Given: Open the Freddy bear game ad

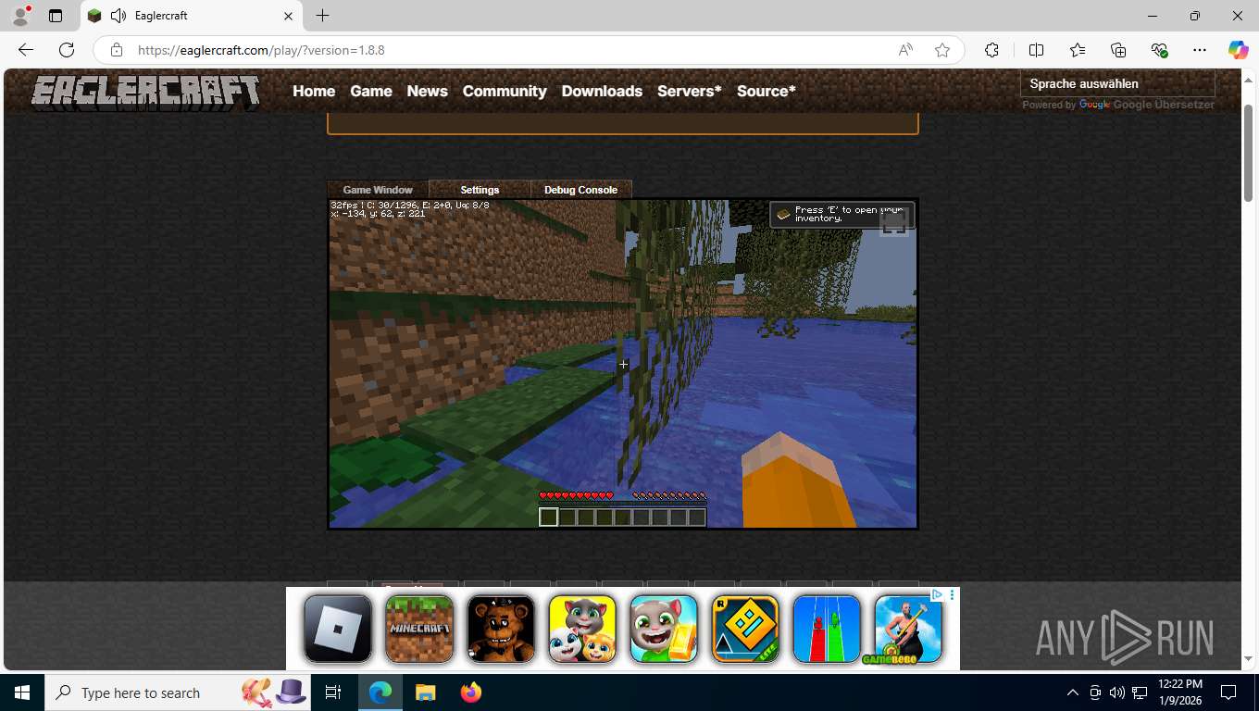Looking at the screenshot, I should [501, 629].
